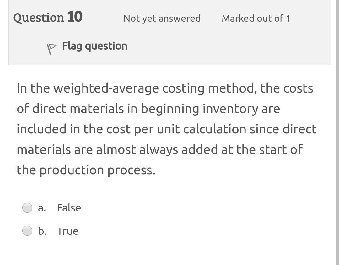Click the Marked out of 1 label

(256, 19)
